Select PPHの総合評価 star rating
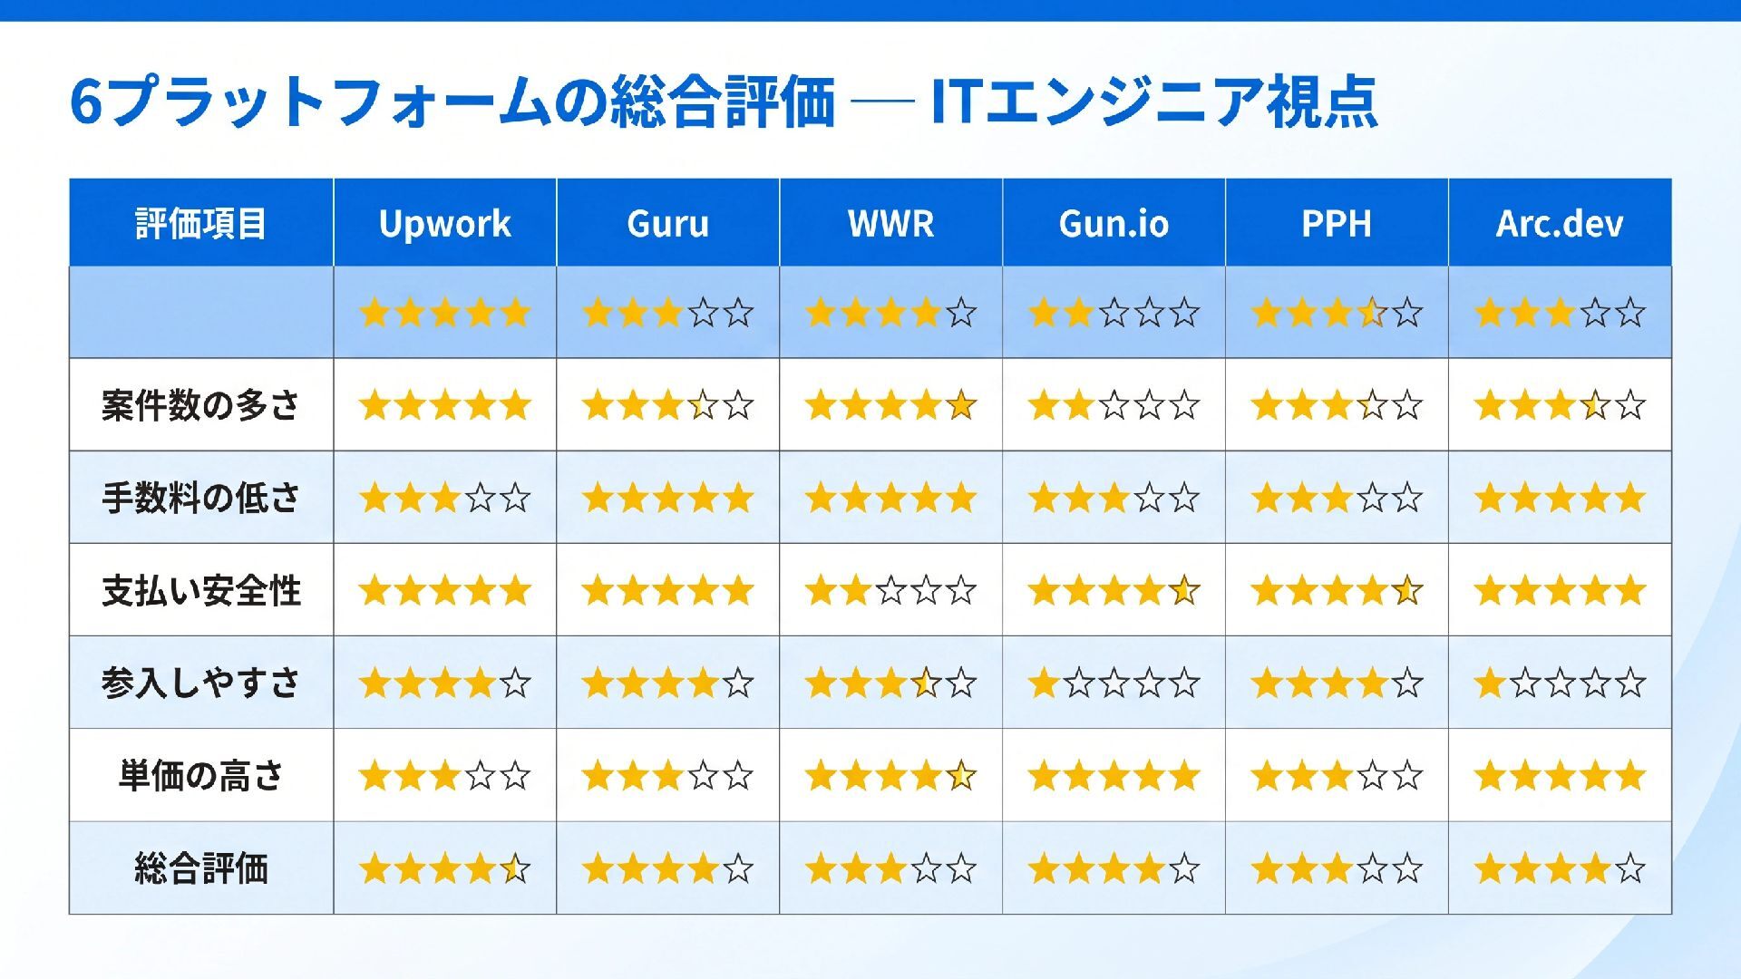Screen dimensions: 1741x979 click(1337, 868)
